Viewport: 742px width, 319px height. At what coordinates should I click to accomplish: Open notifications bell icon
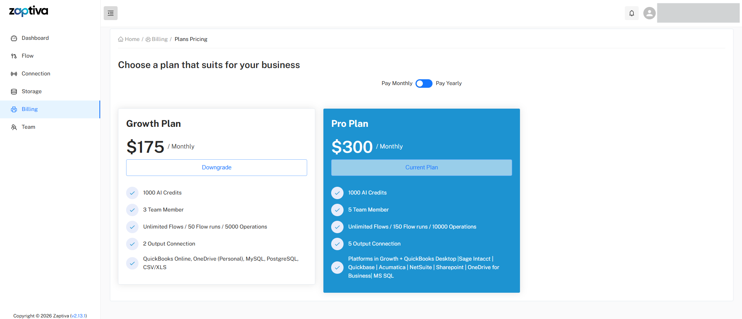click(631, 13)
